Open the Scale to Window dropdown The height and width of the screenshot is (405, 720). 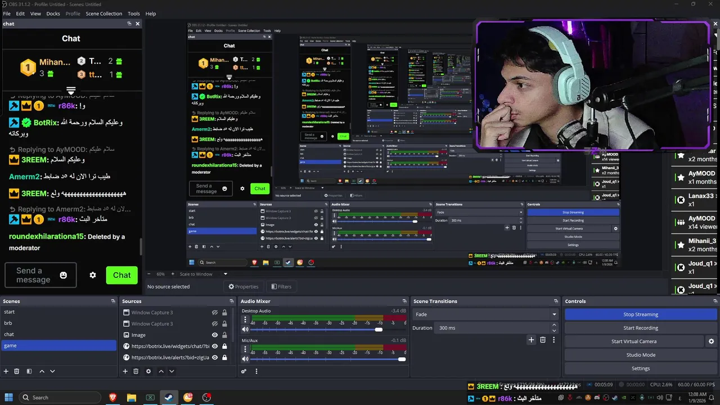click(x=203, y=274)
